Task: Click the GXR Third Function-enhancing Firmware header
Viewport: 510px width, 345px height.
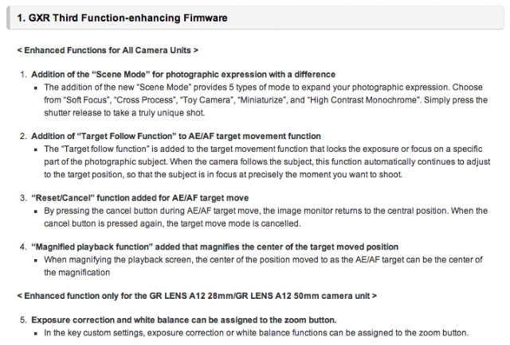Action: point(122,17)
